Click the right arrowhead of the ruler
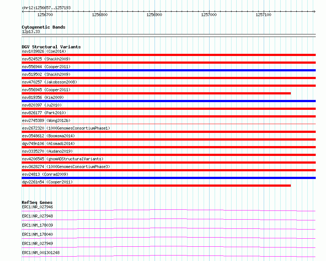Viewport: 326px width, 261px height. click(314, 11)
